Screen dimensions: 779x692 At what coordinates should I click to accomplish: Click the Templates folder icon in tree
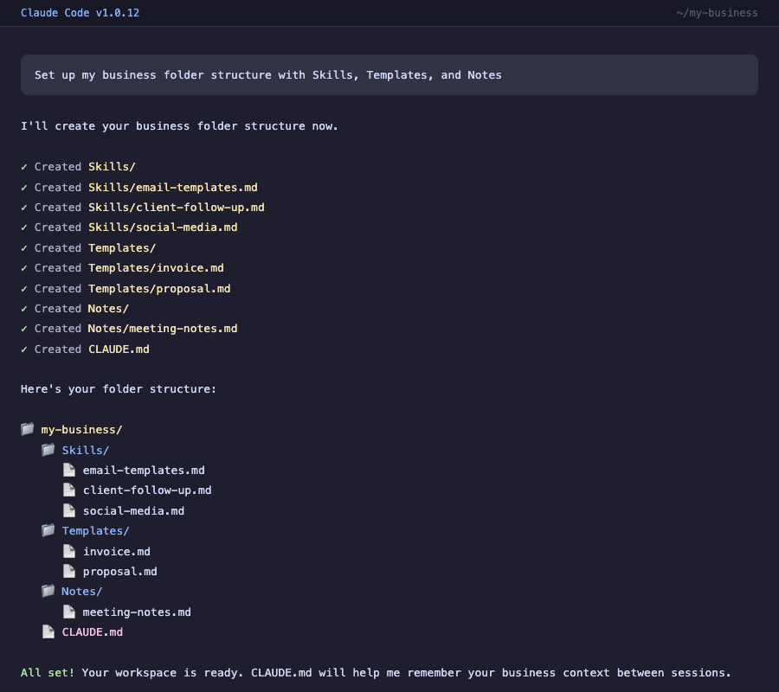tap(48, 530)
